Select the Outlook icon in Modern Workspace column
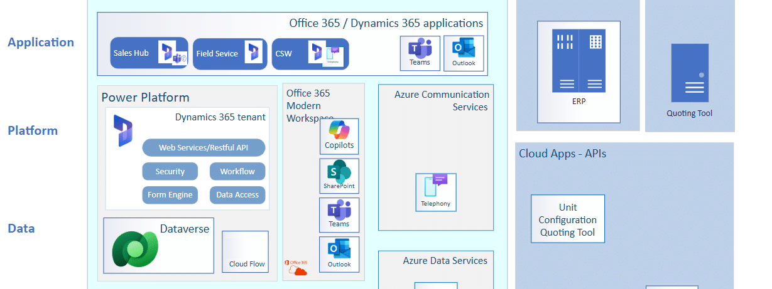The height and width of the screenshot is (289, 772). [x=339, y=251]
